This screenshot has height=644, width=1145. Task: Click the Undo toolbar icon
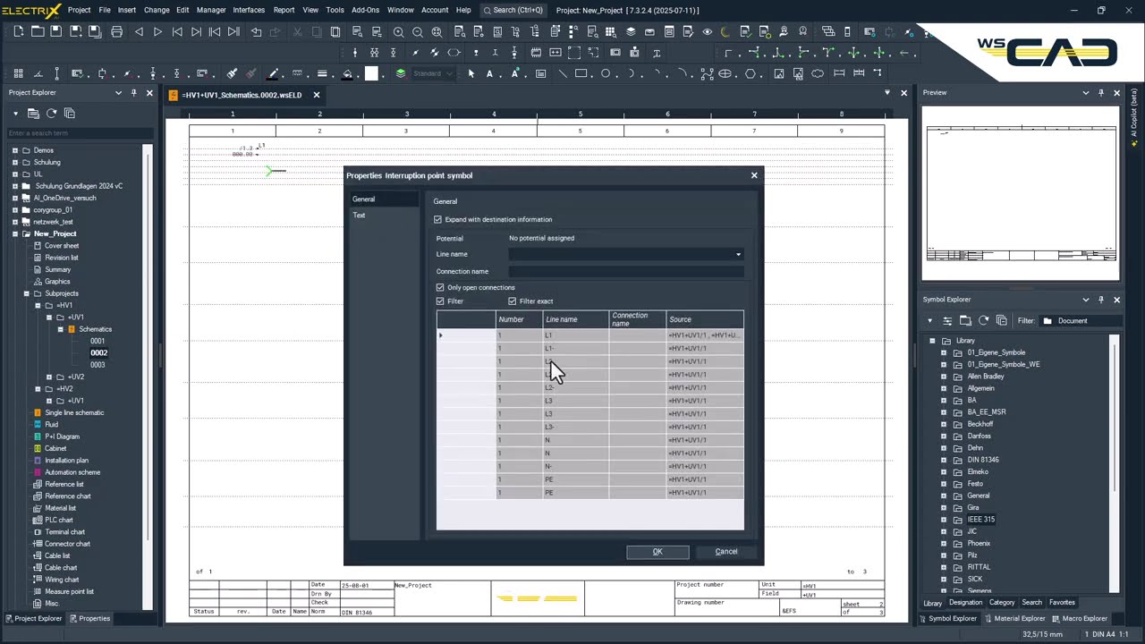pyautogui.click(x=257, y=31)
